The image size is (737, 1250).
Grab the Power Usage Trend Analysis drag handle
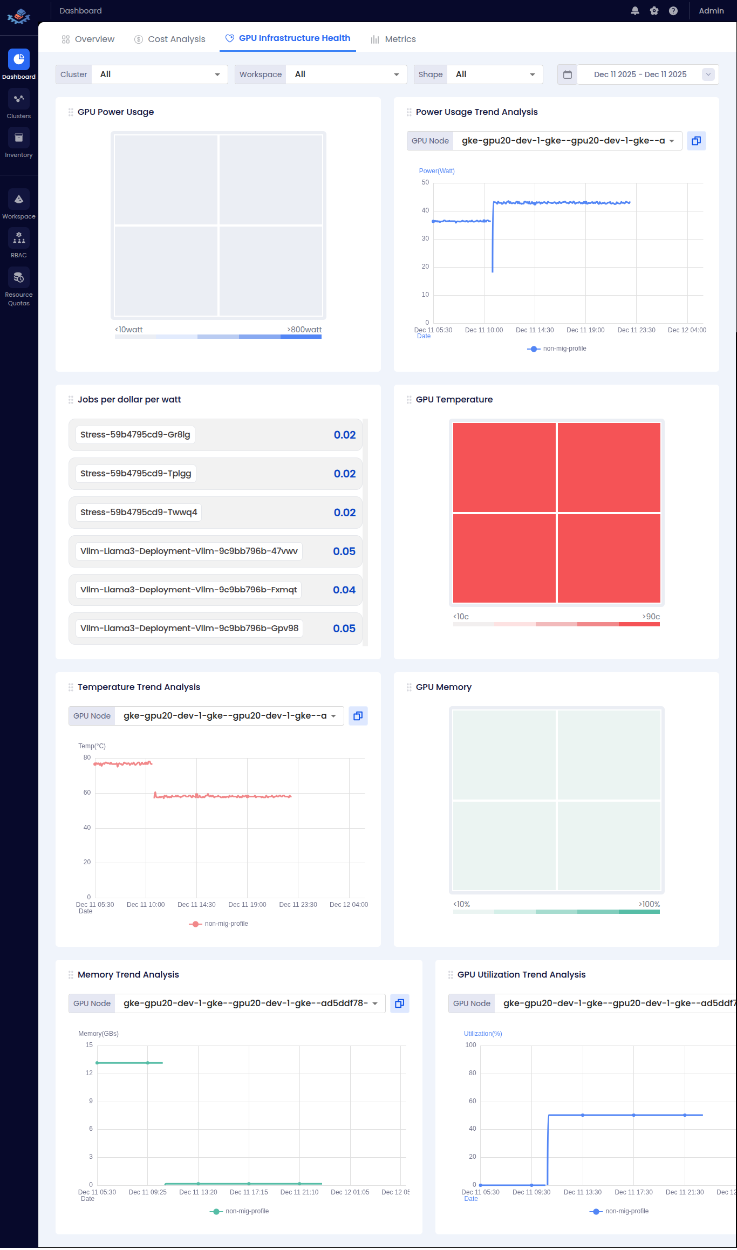pyautogui.click(x=409, y=112)
